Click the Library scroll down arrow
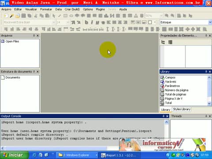The width and height of the screenshot is (212, 159). (209, 103)
